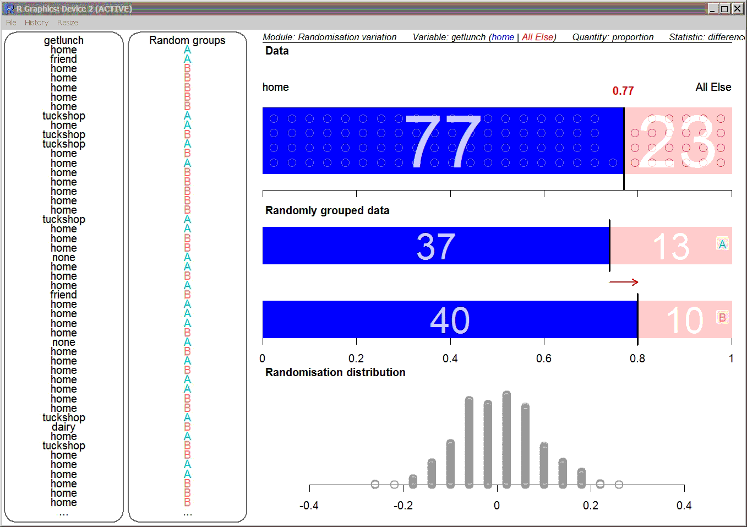Select the rightmost hollow circle in randomisation distribution
Image resolution: width=747 pixels, height=527 pixels.
point(619,485)
